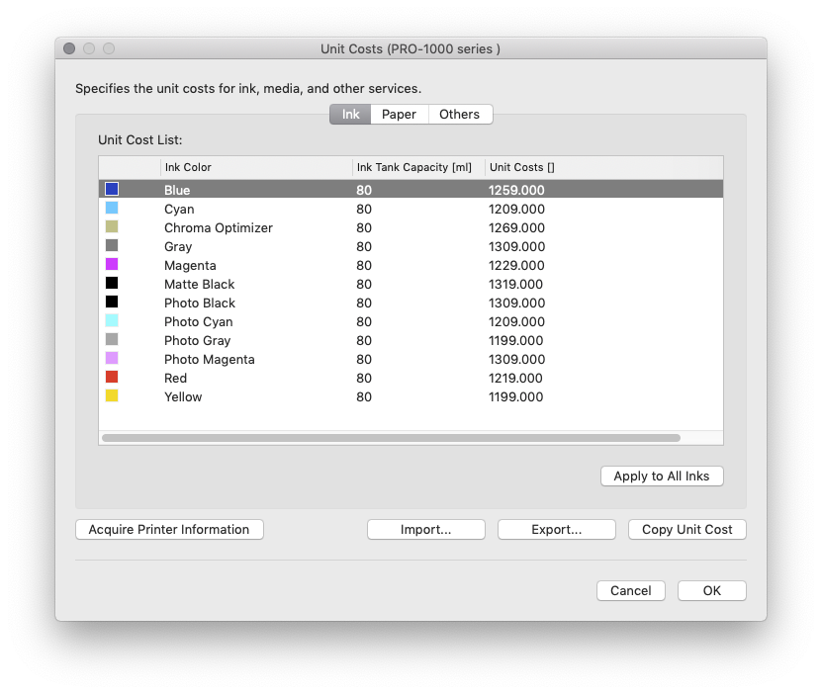Viewport: 822px width, 694px height.
Task: Click the Yellow ink color swatch
Action: 112,396
